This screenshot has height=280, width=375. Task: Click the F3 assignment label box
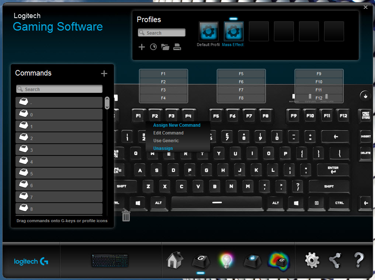click(x=163, y=90)
